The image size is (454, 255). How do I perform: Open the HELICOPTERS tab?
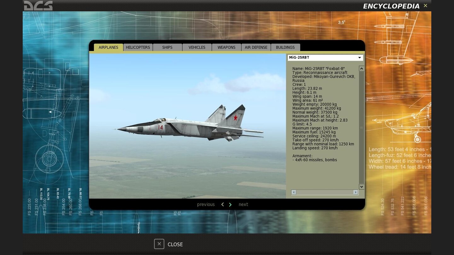click(138, 47)
